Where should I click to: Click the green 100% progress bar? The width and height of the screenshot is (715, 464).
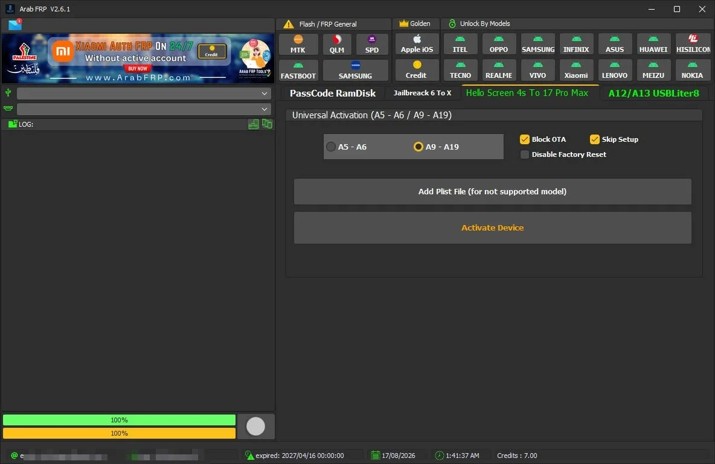(x=119, y=420)
